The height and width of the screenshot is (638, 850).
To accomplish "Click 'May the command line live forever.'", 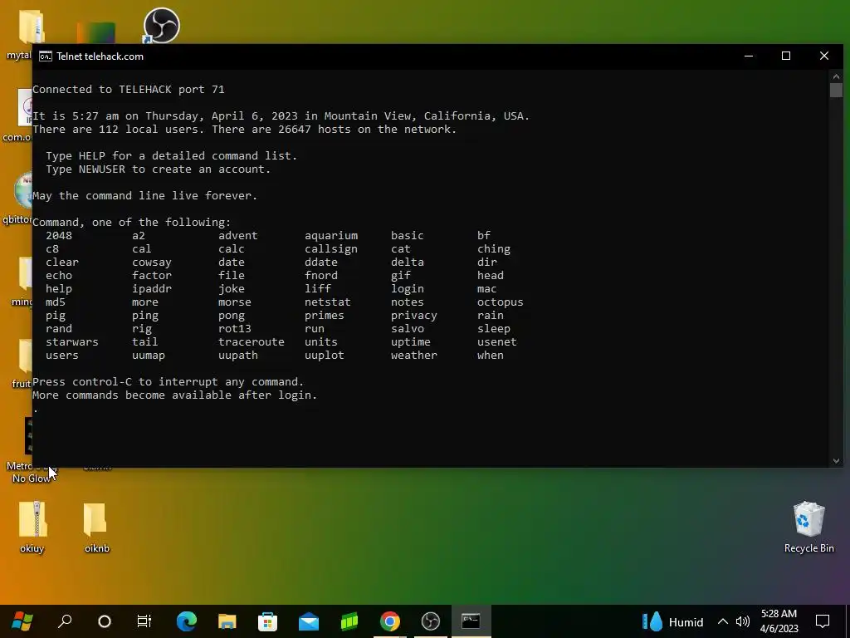I will point(145,196).
